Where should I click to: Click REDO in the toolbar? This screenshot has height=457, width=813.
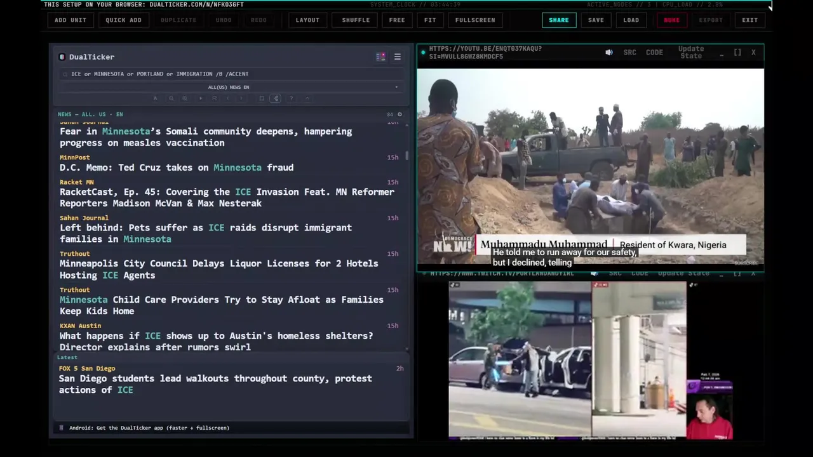pyautogui.click(x=259, y=20)
